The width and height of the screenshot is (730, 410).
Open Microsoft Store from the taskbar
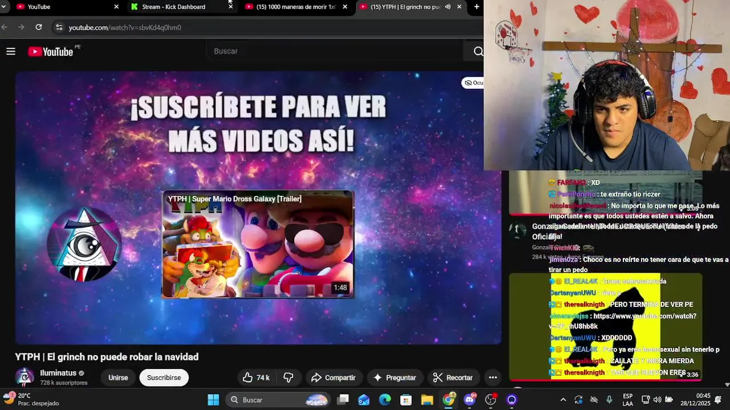[x=406, y=400]
